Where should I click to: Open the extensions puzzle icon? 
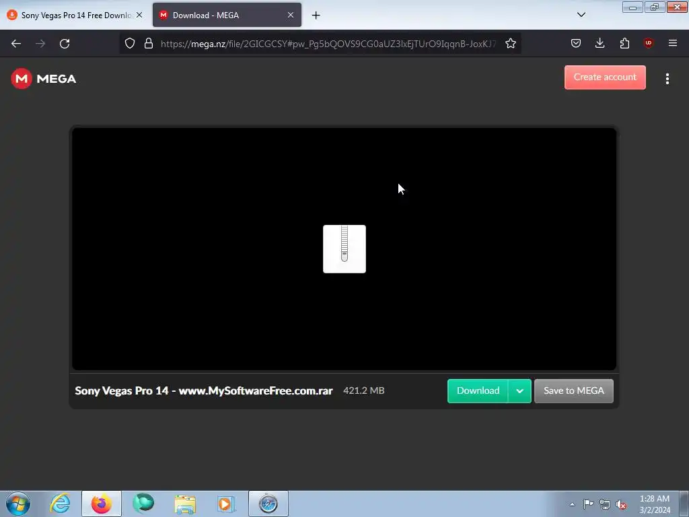(624, 43)
